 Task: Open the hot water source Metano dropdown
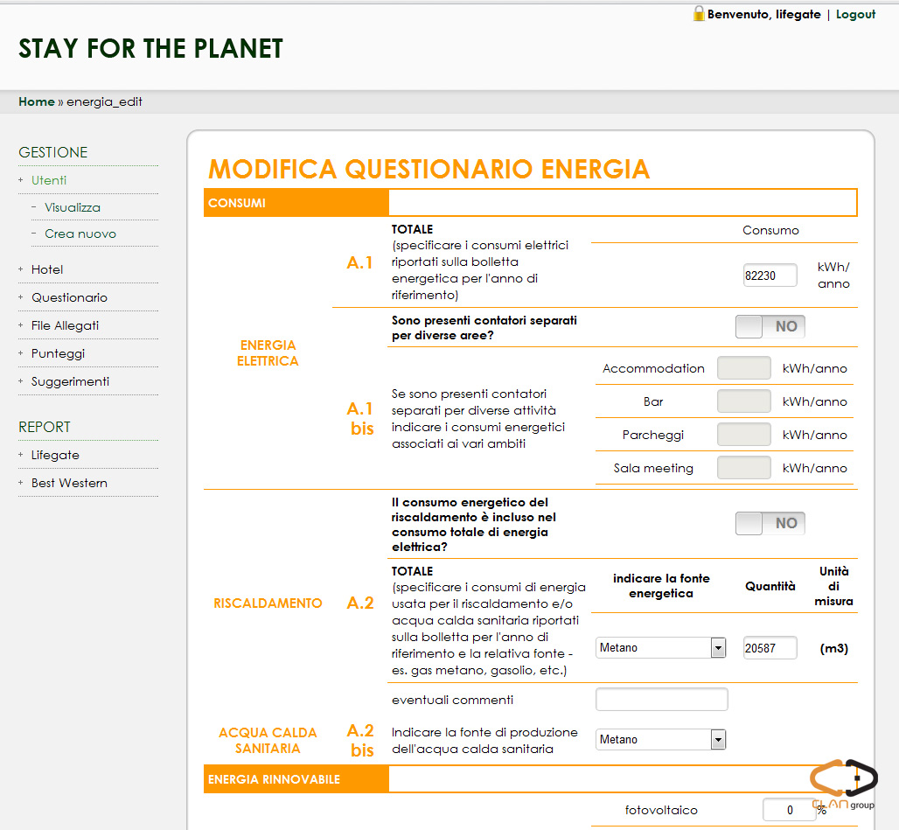pos(661,739)
